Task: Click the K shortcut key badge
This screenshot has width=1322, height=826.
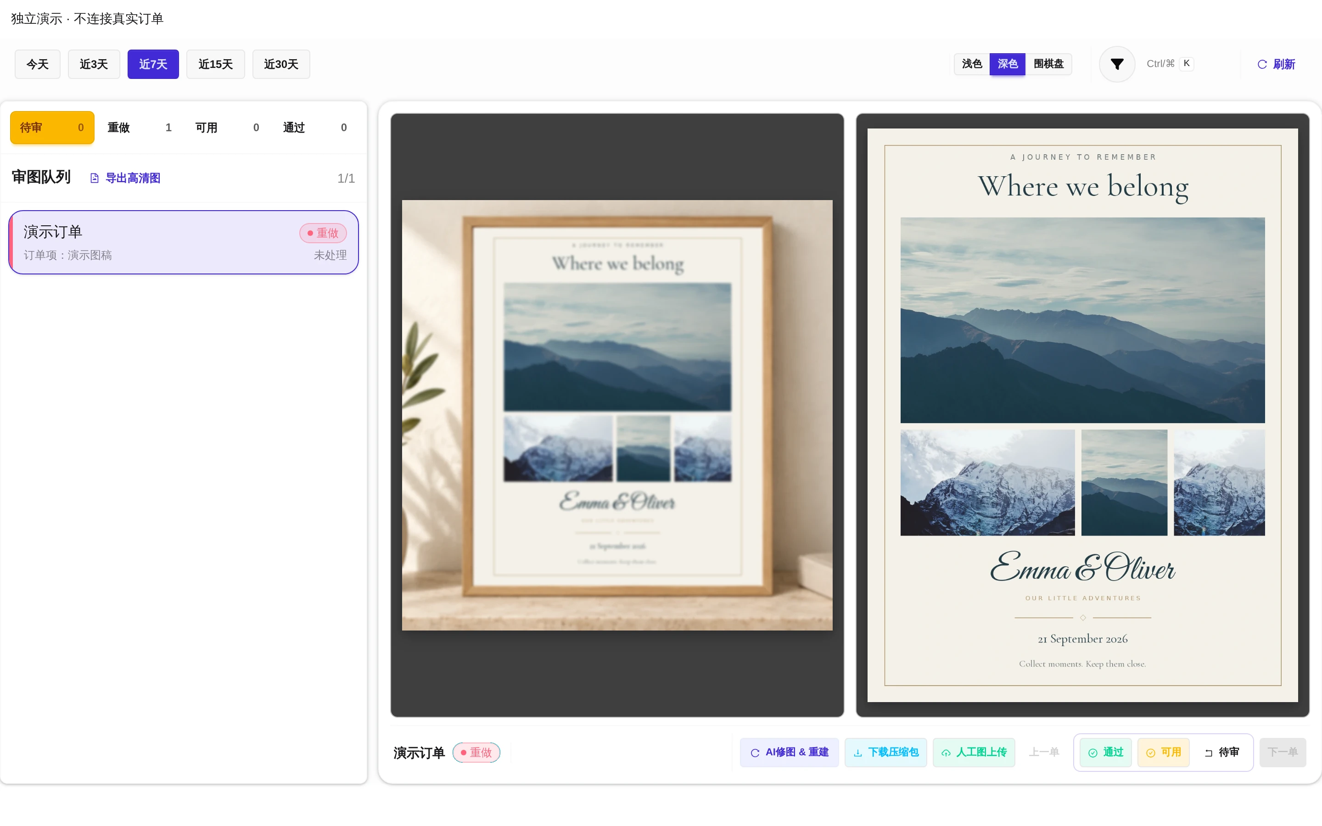Action: tap(1186, 63)
